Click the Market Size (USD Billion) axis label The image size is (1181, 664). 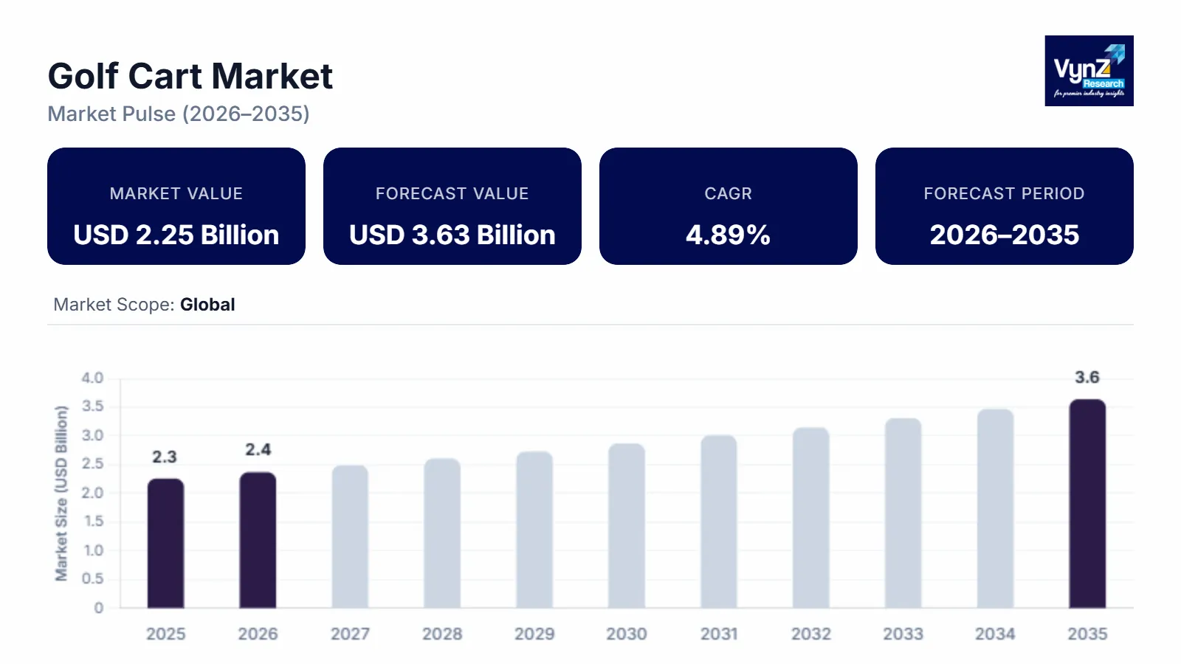tap(61, 493)
